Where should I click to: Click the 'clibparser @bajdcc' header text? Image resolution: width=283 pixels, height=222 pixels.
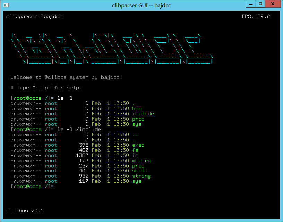click(34, 16)
